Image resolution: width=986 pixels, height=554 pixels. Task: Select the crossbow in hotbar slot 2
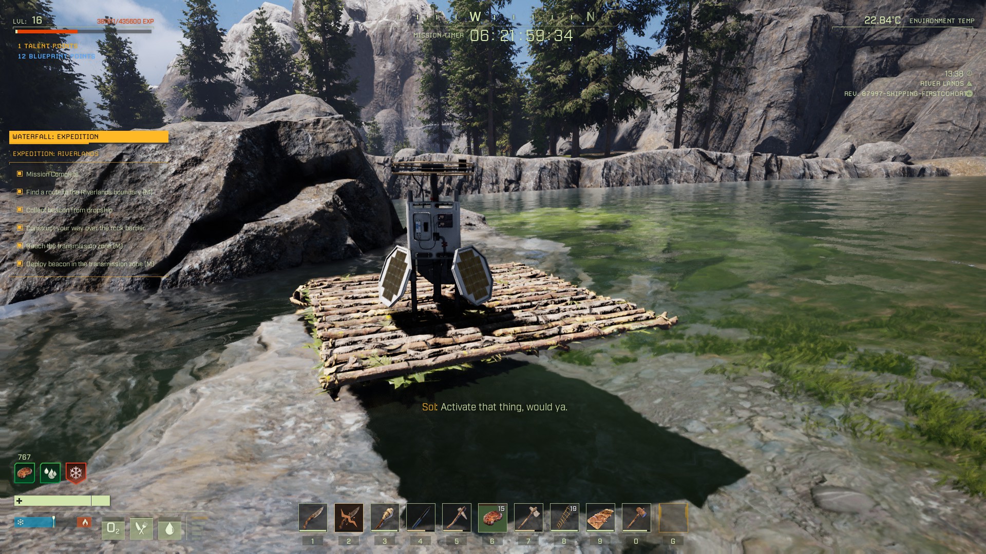click(349, 517)
